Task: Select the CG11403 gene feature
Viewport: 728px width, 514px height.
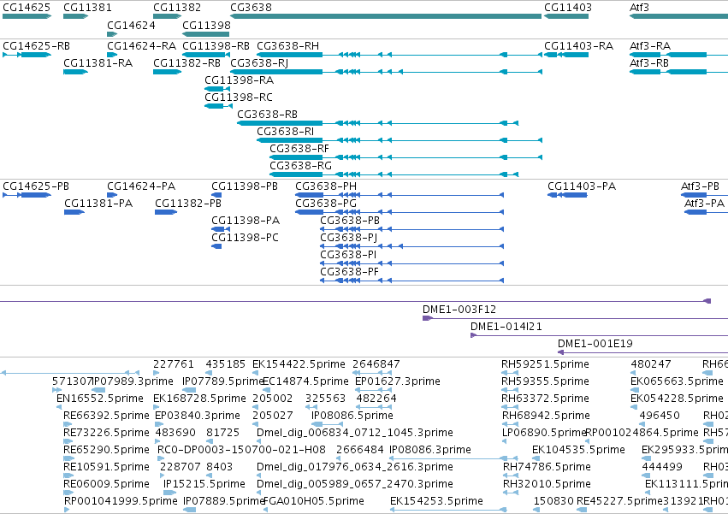Action: (x=566, y=16)
